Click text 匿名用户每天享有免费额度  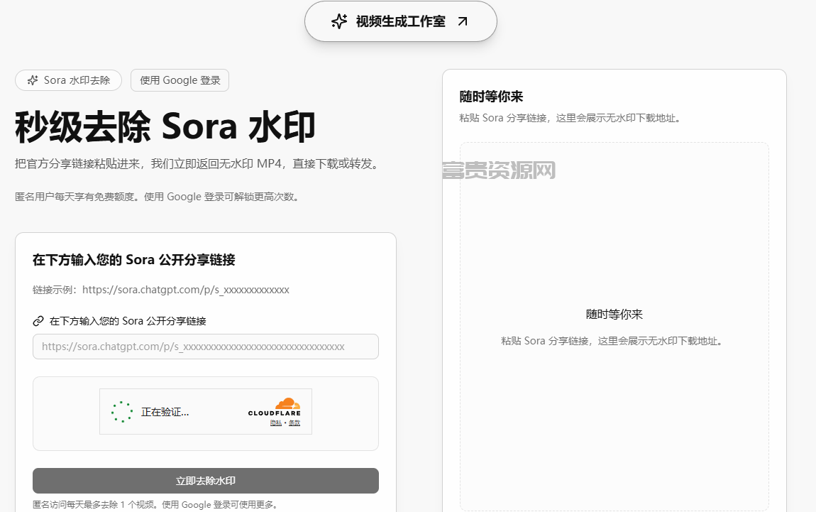point(77,197)
